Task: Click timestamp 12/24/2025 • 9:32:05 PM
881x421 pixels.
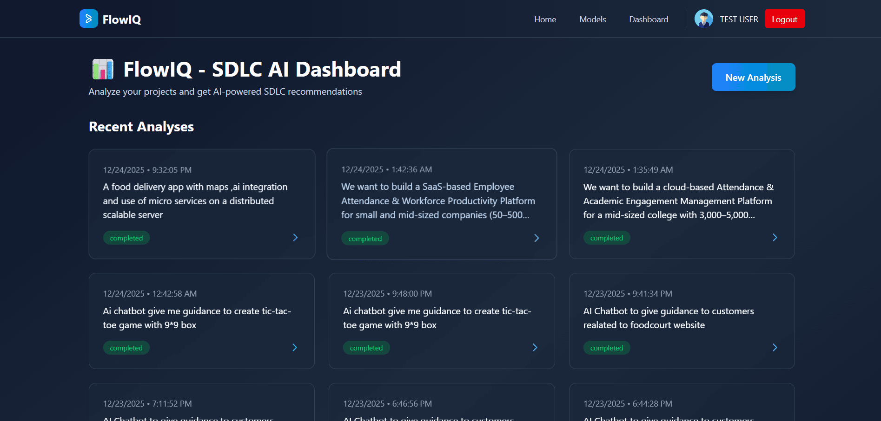Action: (147, 170)
